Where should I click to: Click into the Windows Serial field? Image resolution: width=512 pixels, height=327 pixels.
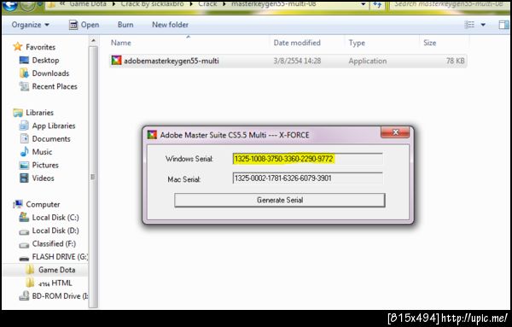307,159
